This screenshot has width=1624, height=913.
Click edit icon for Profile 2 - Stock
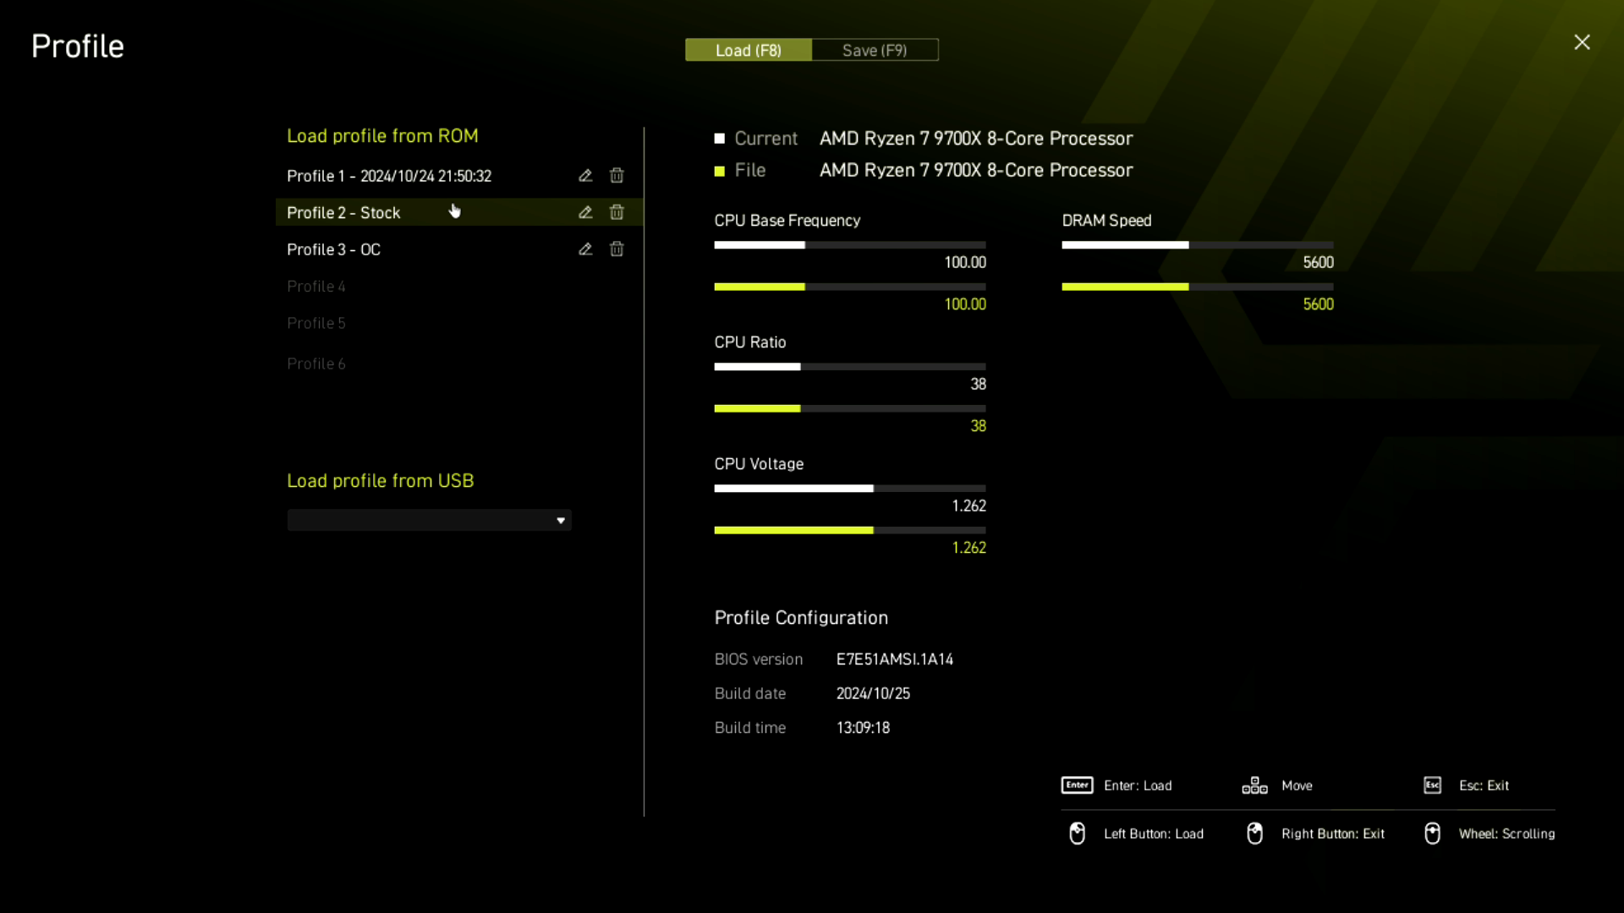584,212
